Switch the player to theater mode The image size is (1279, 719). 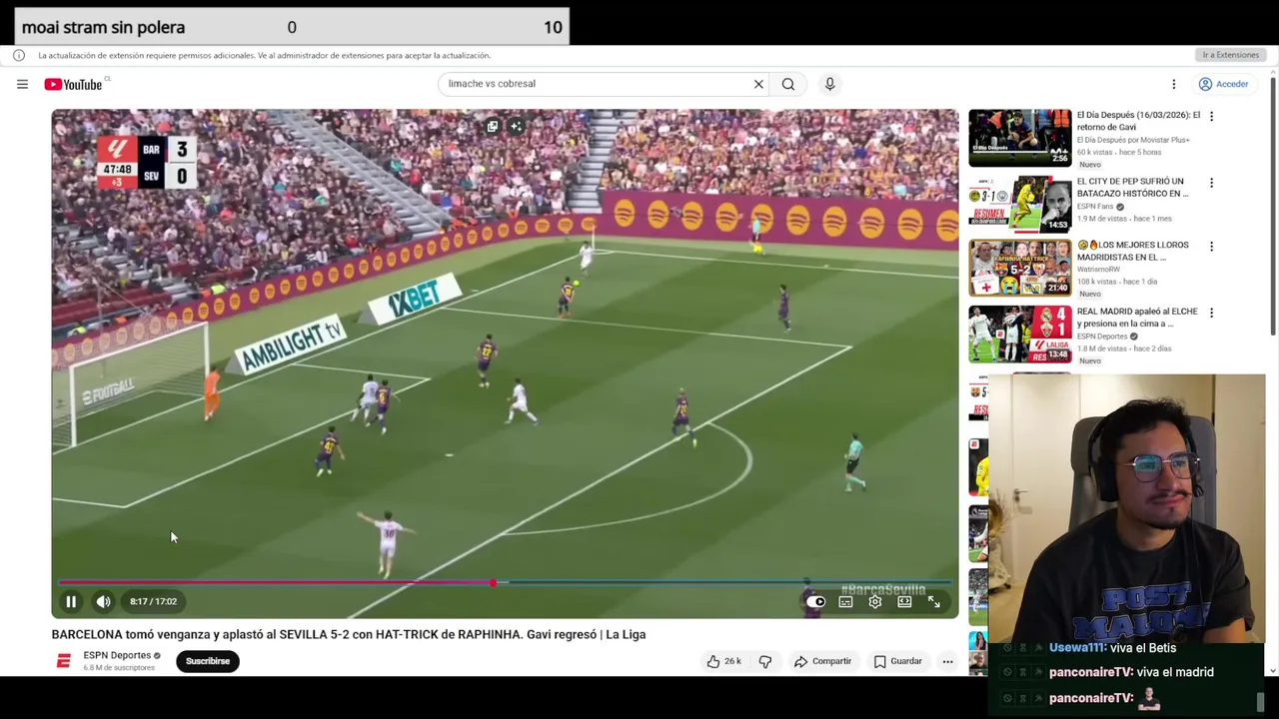click(x=904, y=601)
